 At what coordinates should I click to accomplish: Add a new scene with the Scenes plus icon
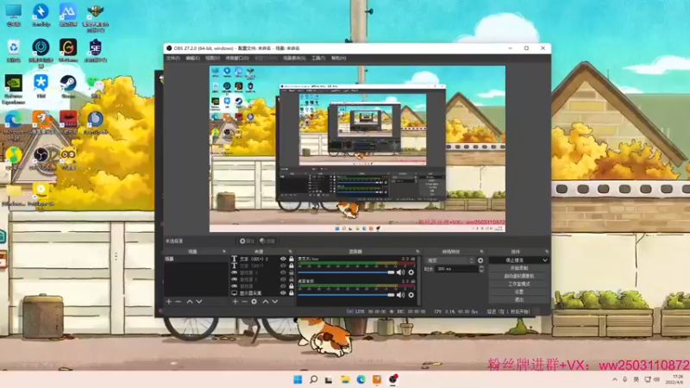click(x=168, y=301)
